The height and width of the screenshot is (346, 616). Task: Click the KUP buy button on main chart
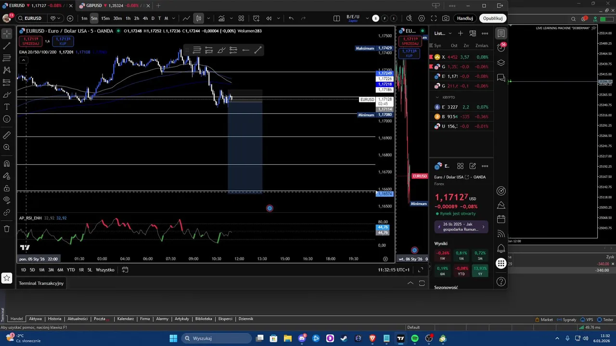(x=63, y=41)
